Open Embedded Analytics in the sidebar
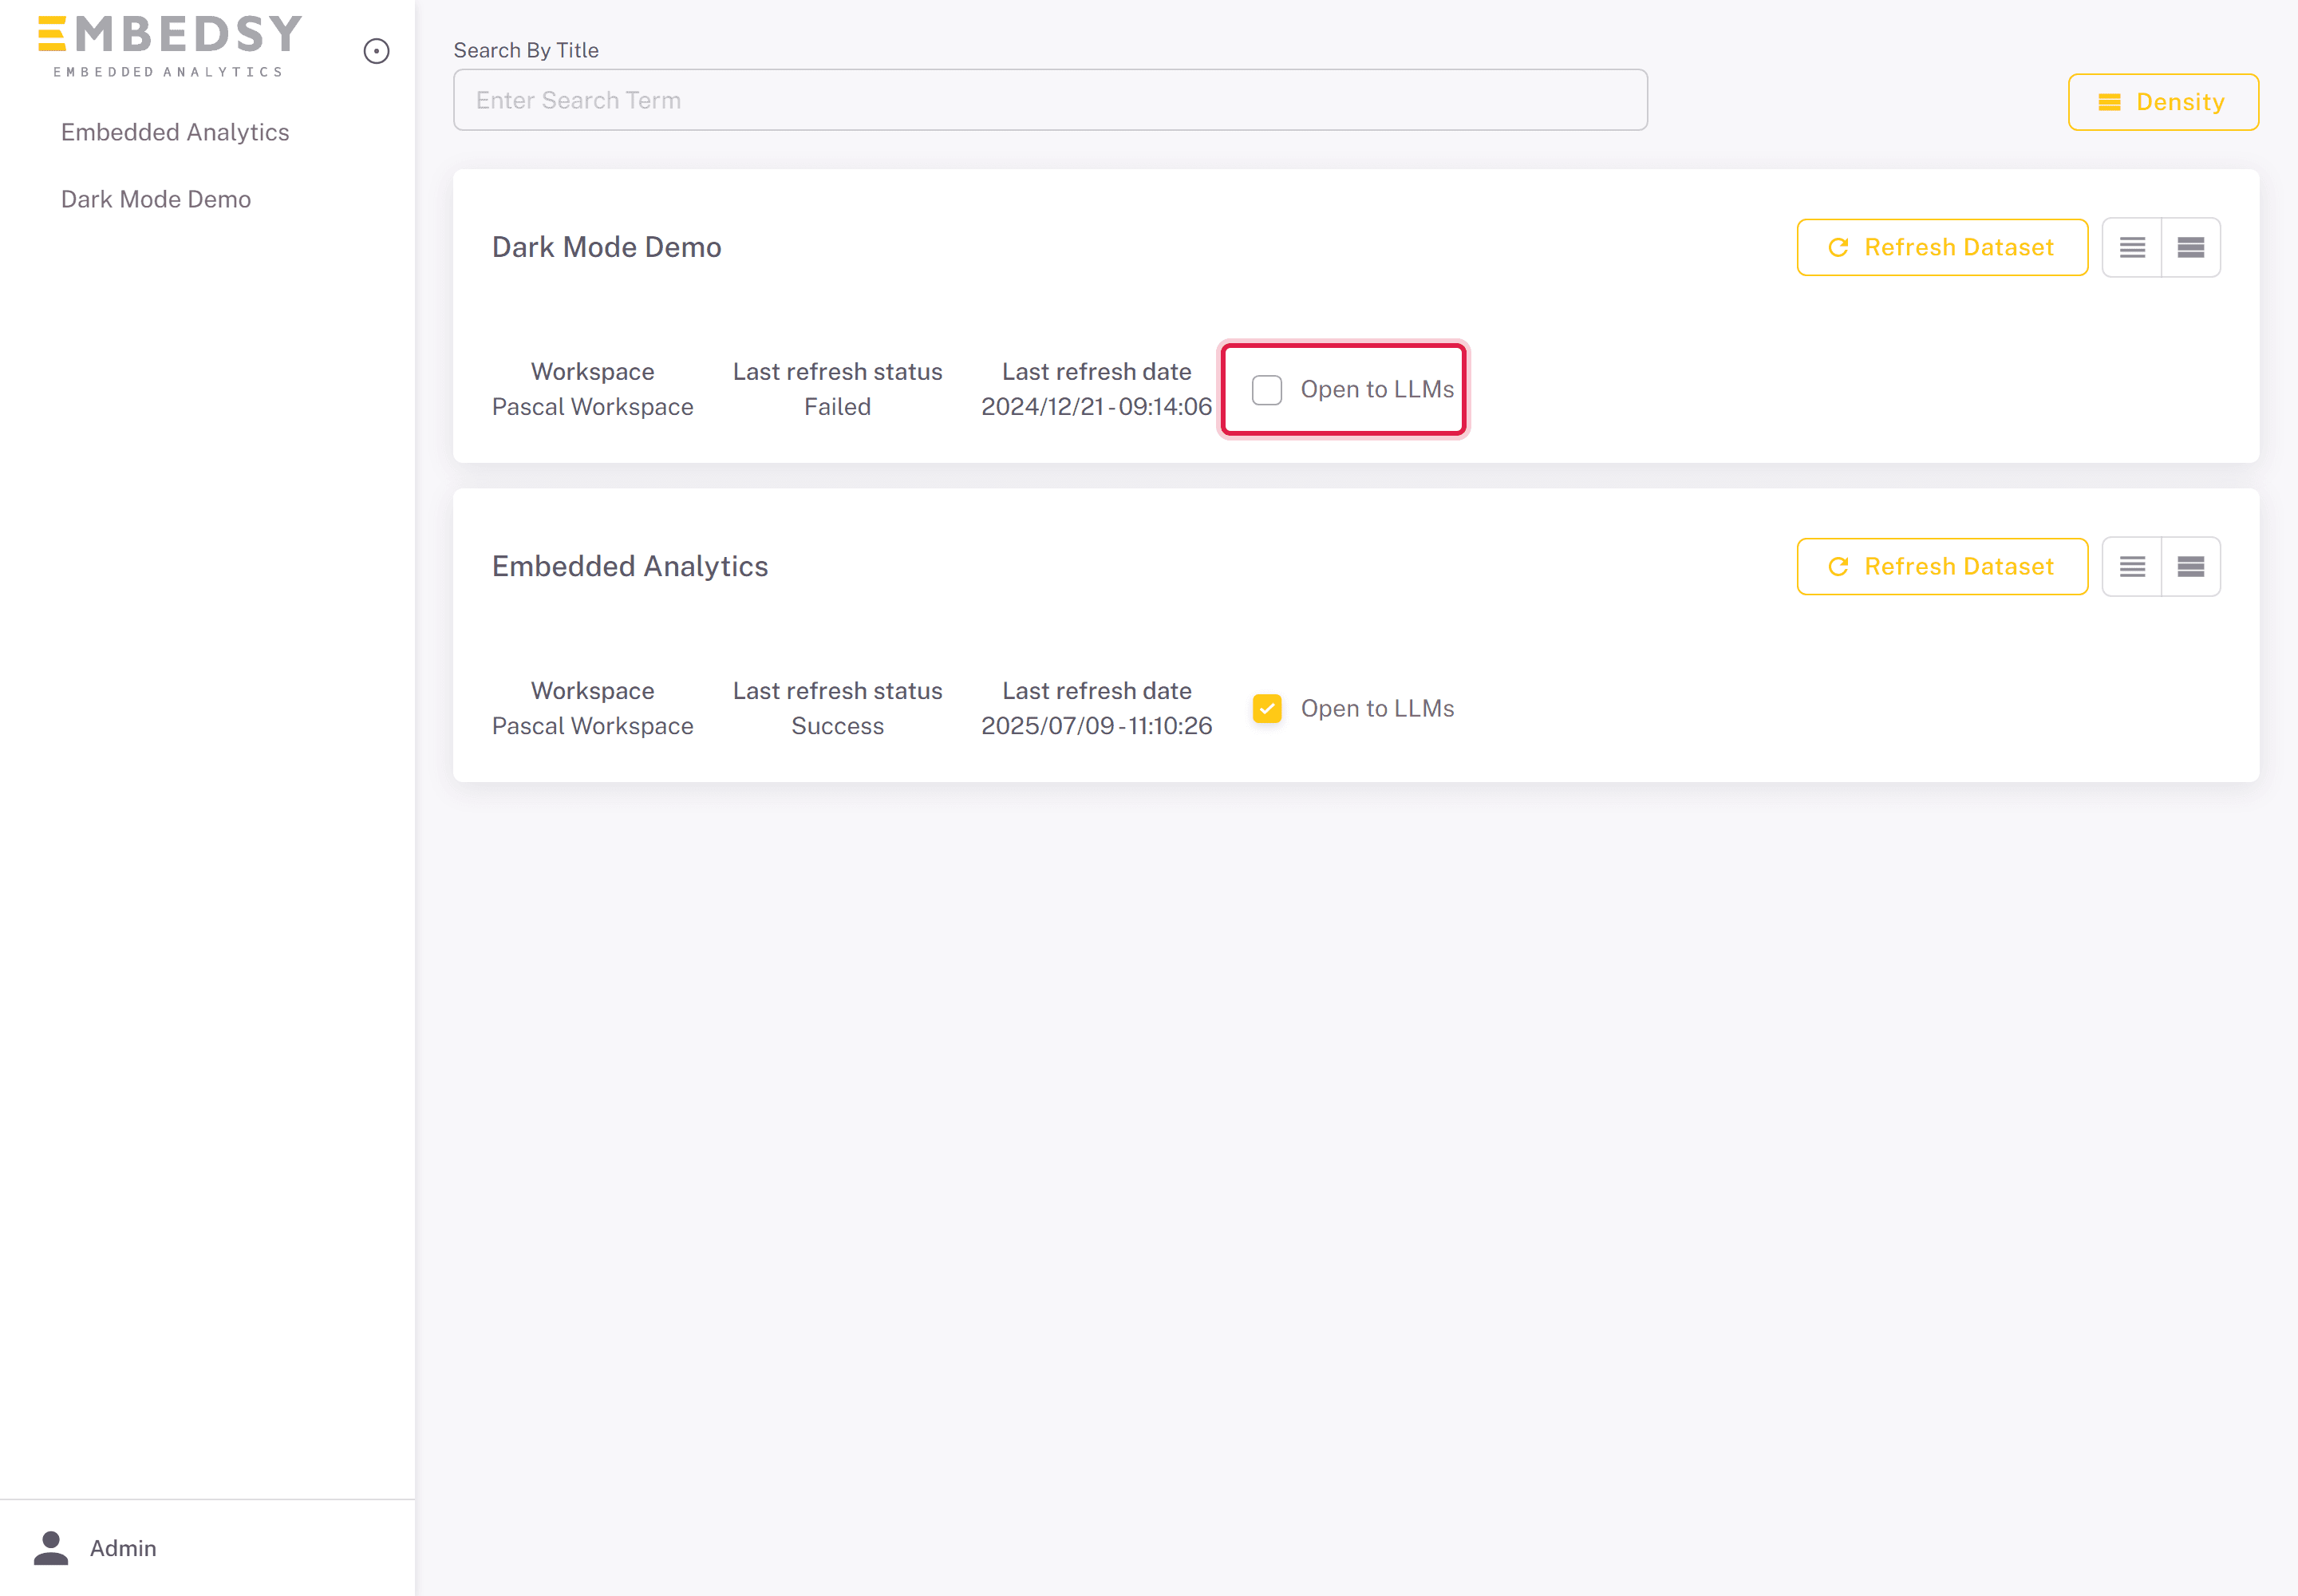This screenshot has height=1596, width=2298. click(175, 132)
